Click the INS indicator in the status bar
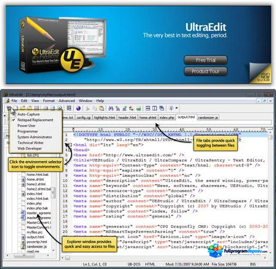The image size is (276, 269). click(253, 264)
